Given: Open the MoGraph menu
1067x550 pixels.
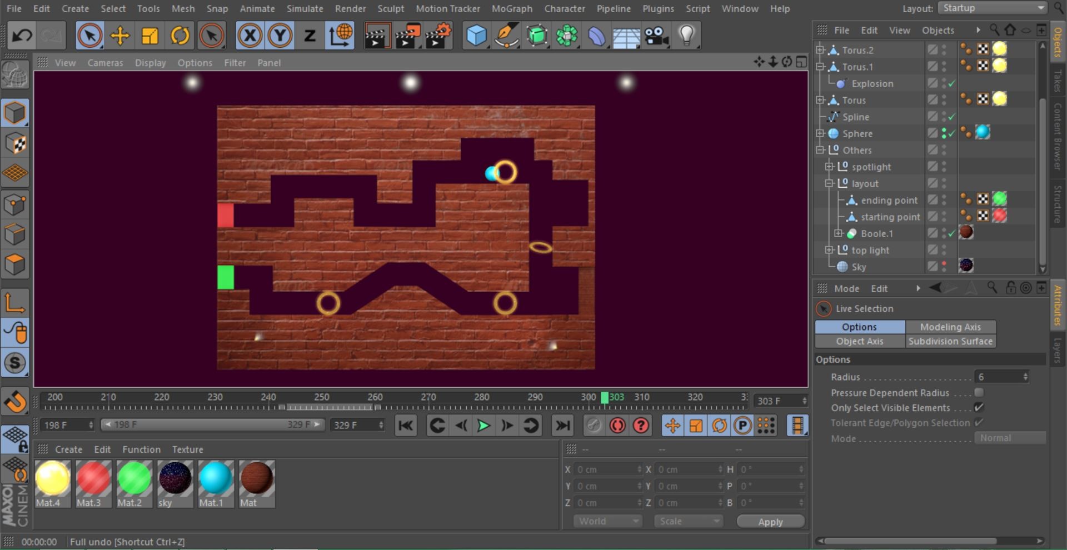Looking at the screenshot, I should click(x=511, y=8).
